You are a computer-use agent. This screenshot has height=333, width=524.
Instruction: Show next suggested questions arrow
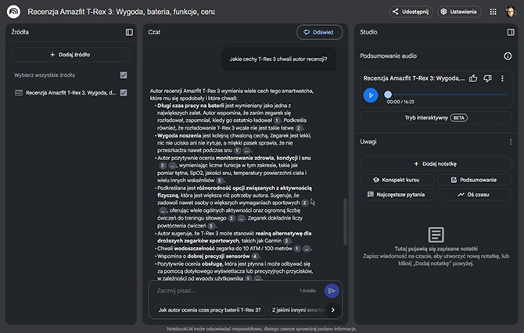333,310
